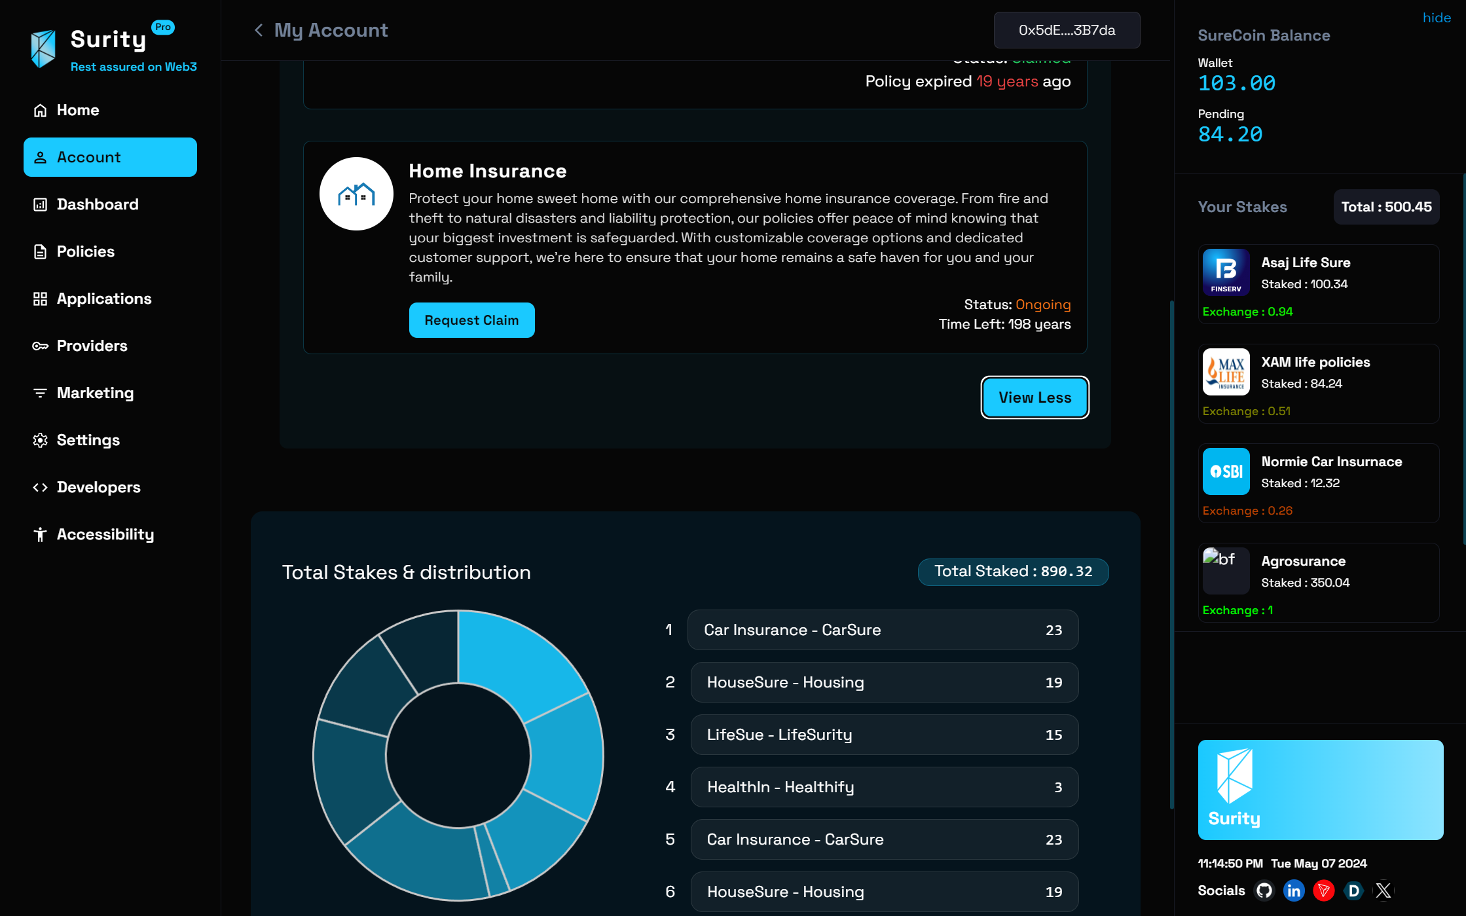Click the X (Twitter) social icon
Image resolution: width=1466 pixels, height=916 pixels.
point(1384,890)
